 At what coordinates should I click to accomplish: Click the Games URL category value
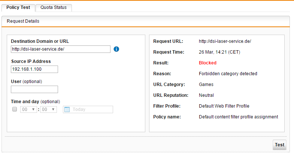(x=206, y=85)
